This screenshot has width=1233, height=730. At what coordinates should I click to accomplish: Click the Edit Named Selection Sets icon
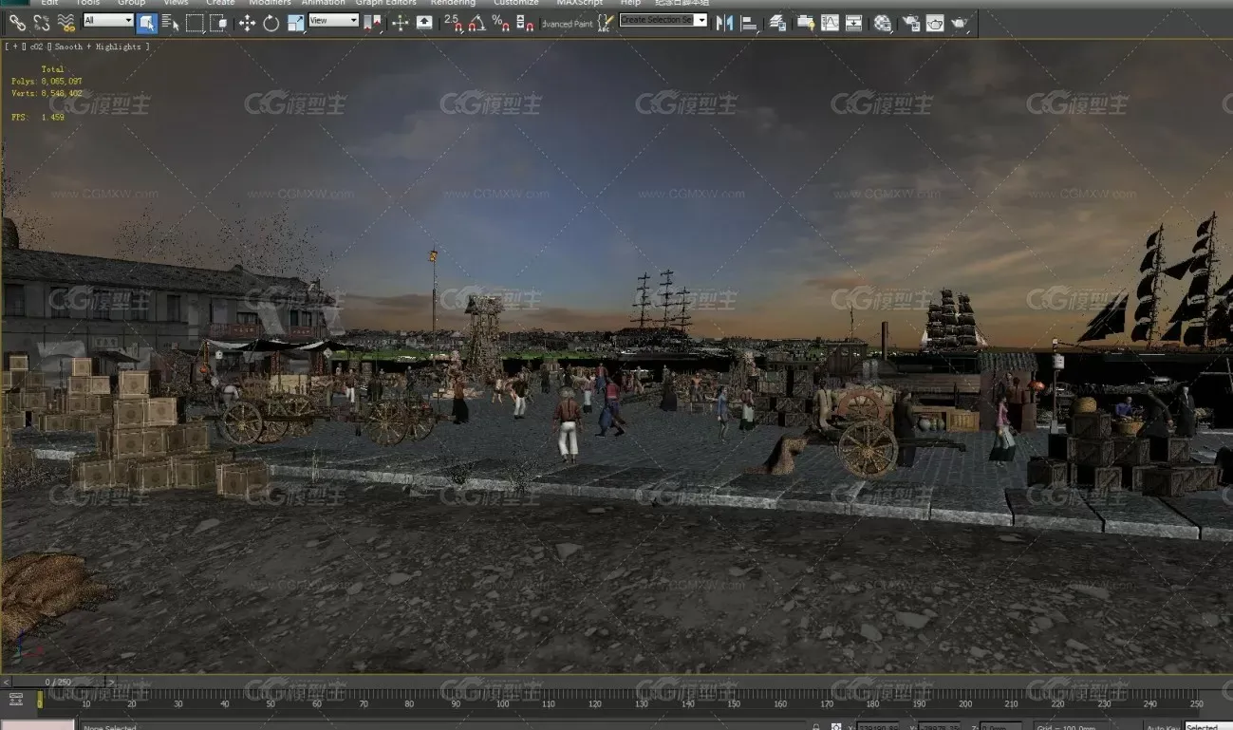(604, 22)
